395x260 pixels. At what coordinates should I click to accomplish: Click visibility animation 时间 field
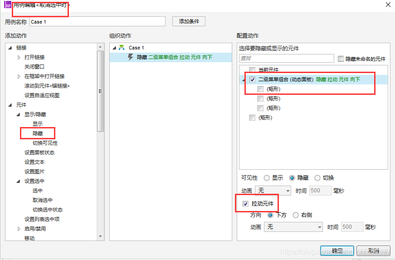321,191
